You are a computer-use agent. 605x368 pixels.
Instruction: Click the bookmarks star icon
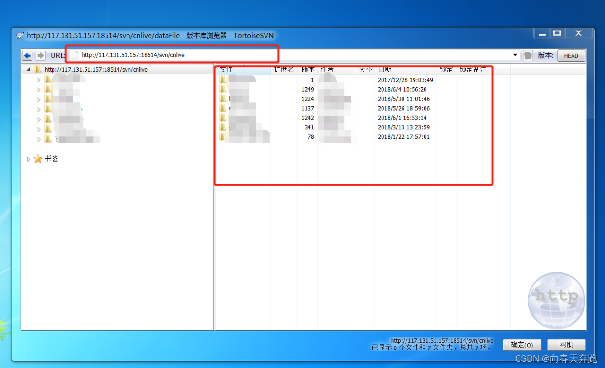[38, 159]
